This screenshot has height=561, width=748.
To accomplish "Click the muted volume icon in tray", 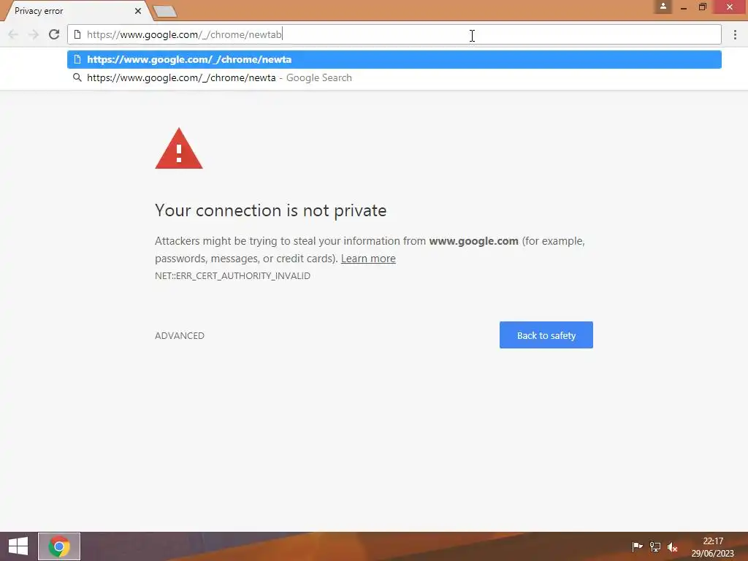I will coord(672,546).
